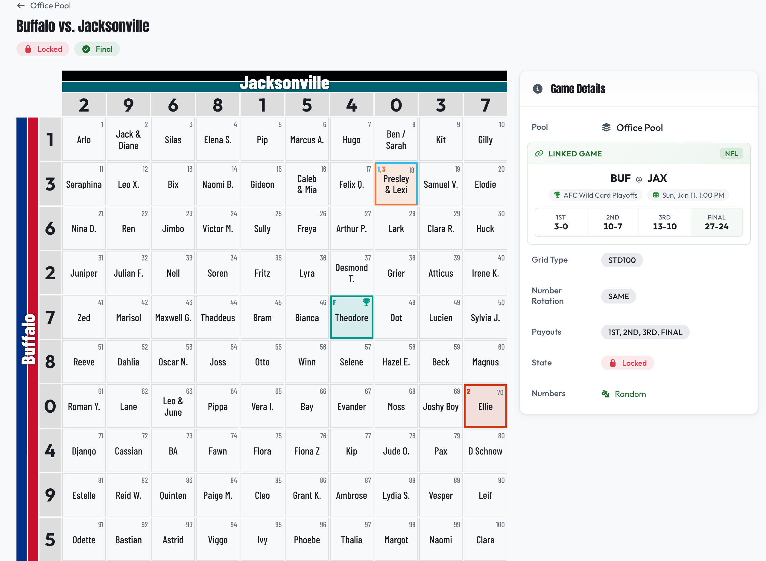
Task: Click the lock icon in the State row
Action: (x=613, y=363)
